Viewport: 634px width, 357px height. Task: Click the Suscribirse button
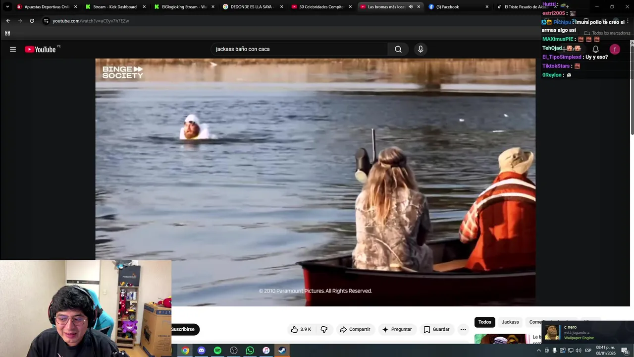(184, 329)
